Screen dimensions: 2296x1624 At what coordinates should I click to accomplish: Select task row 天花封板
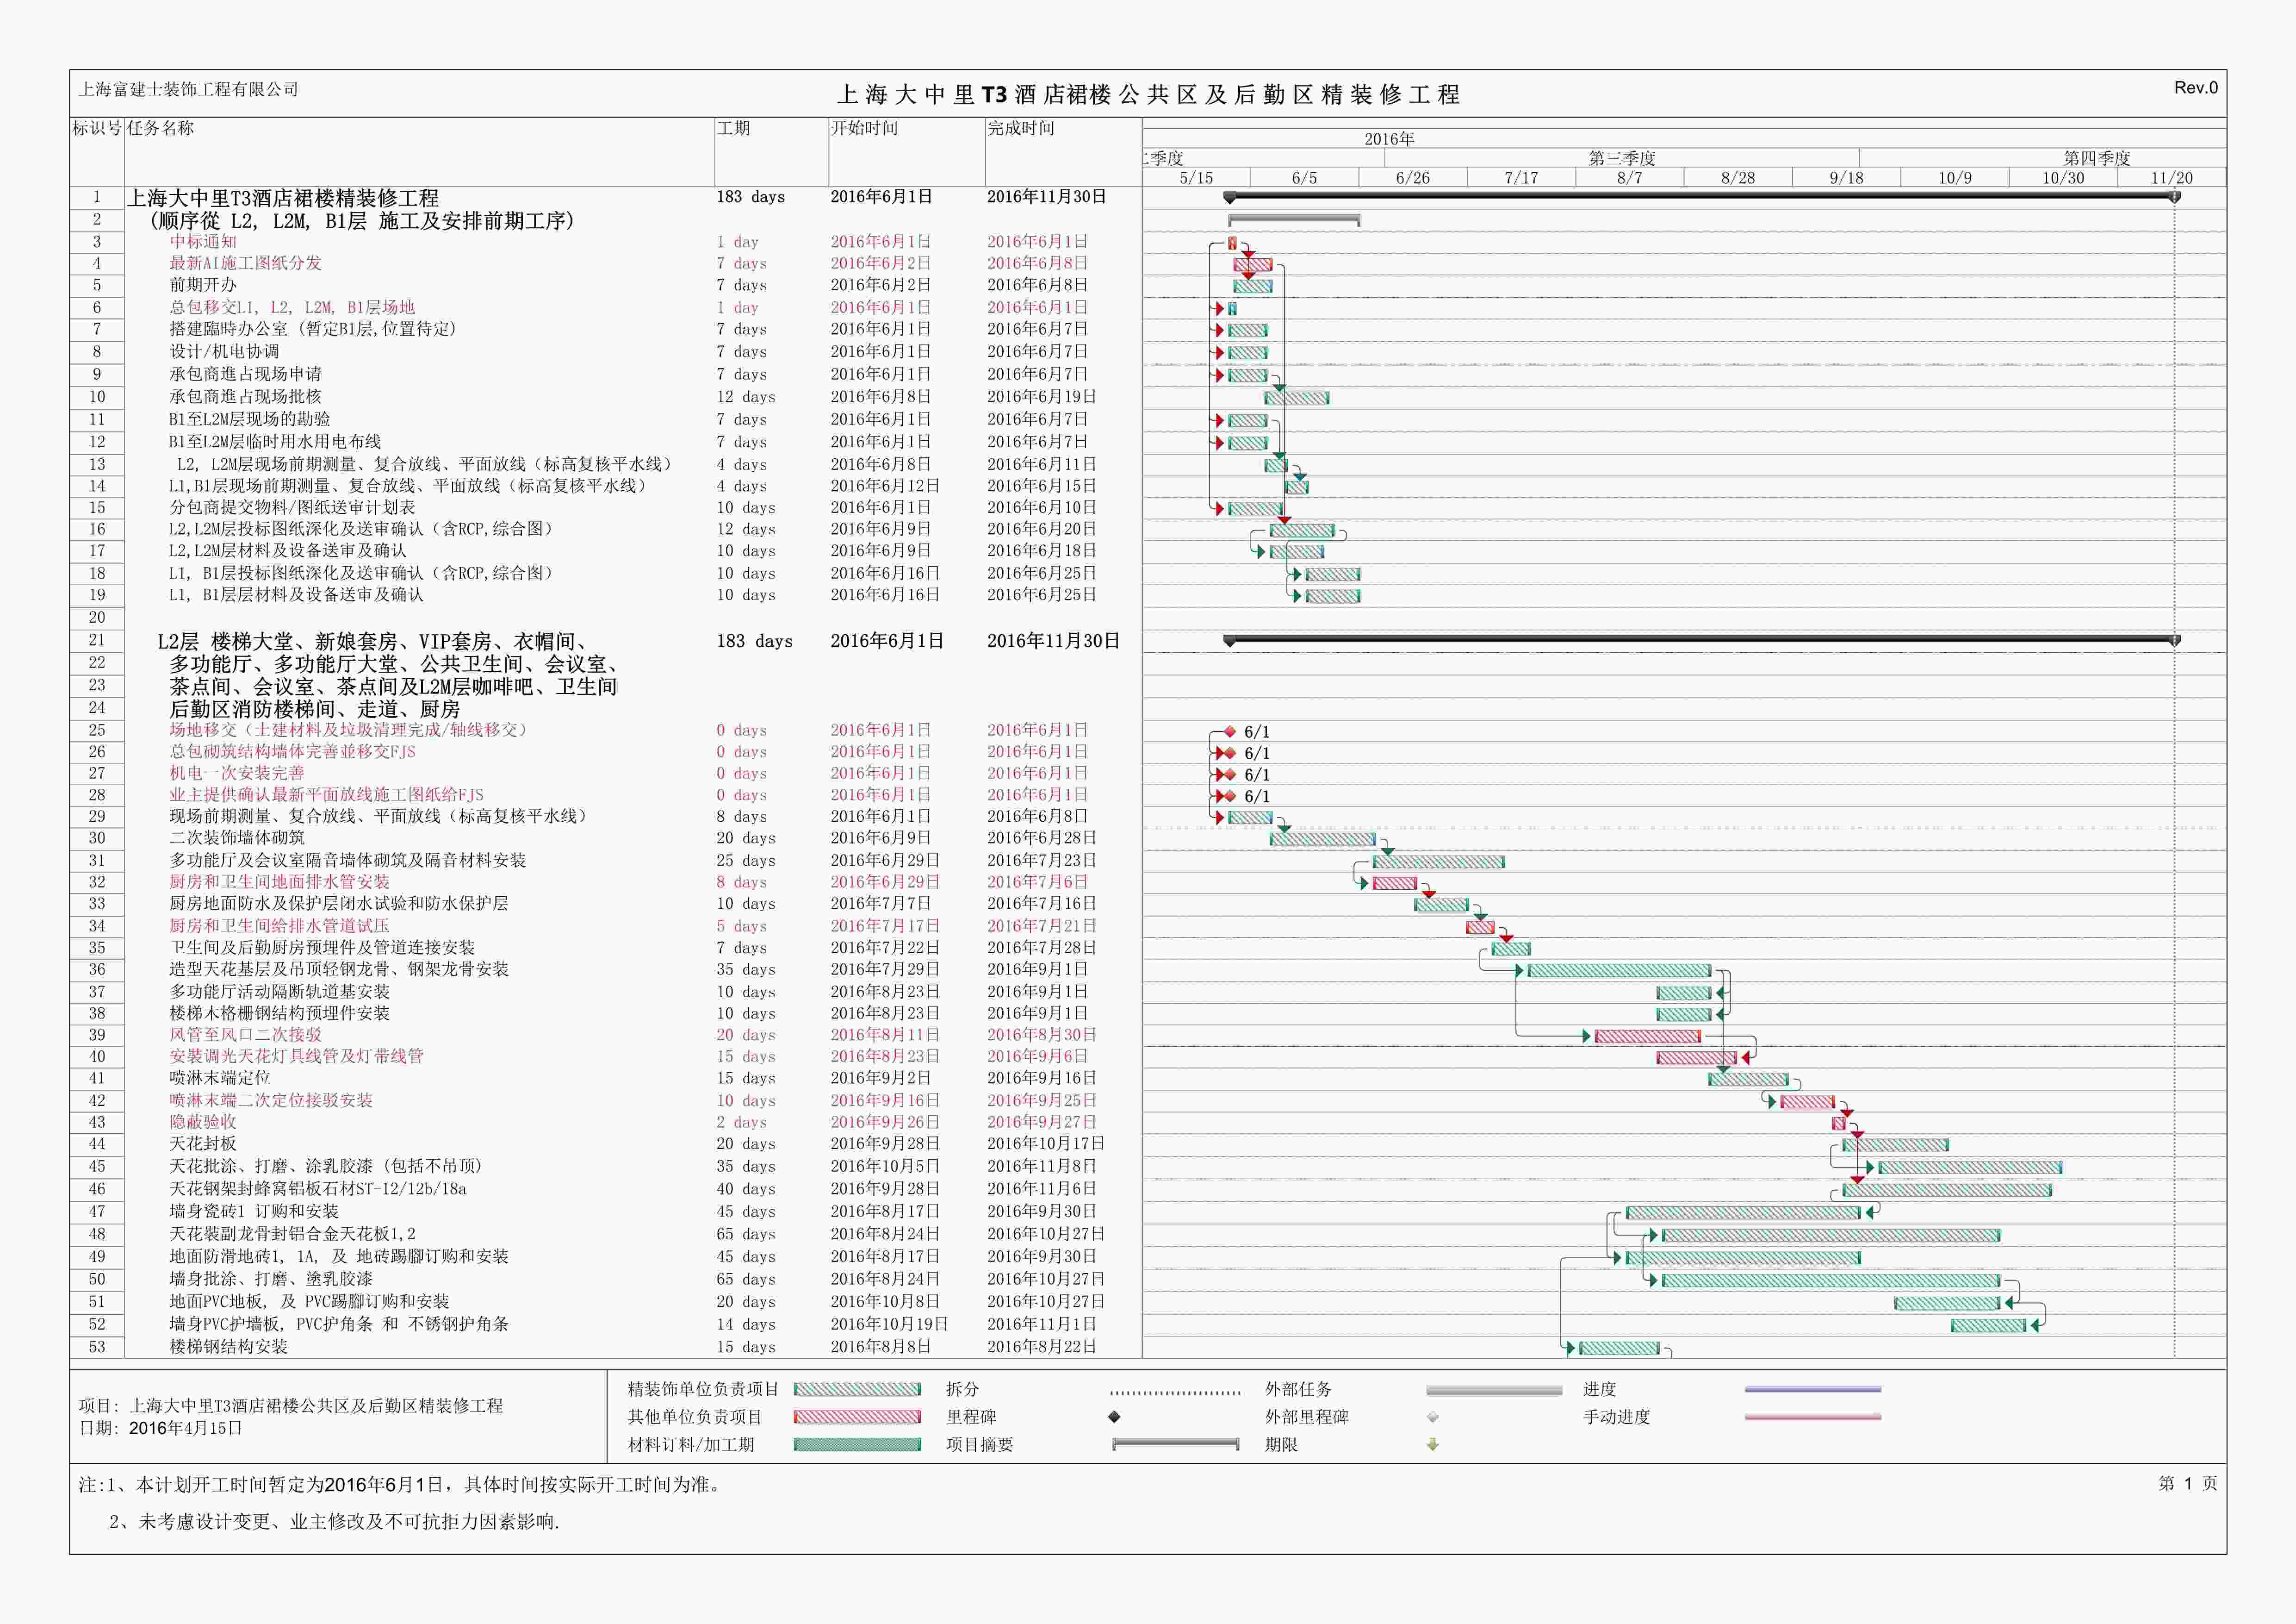click(606, 1144)
